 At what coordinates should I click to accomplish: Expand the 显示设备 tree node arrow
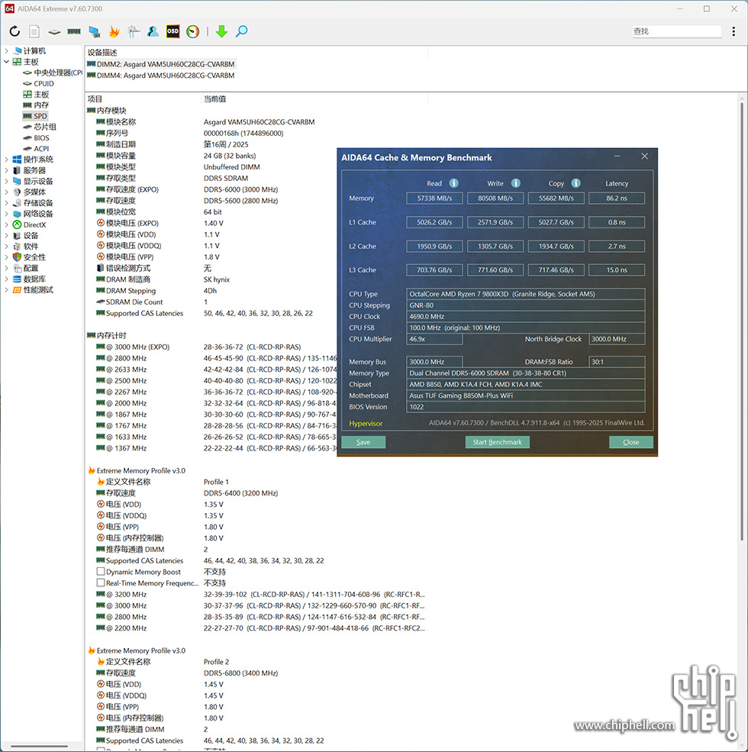pyautogui.click(x=6, y=181)
